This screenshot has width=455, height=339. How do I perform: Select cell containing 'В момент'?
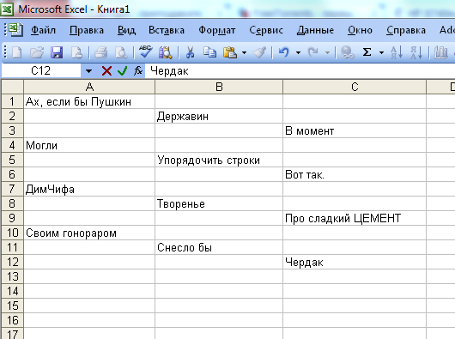click(x=355, y=130)
